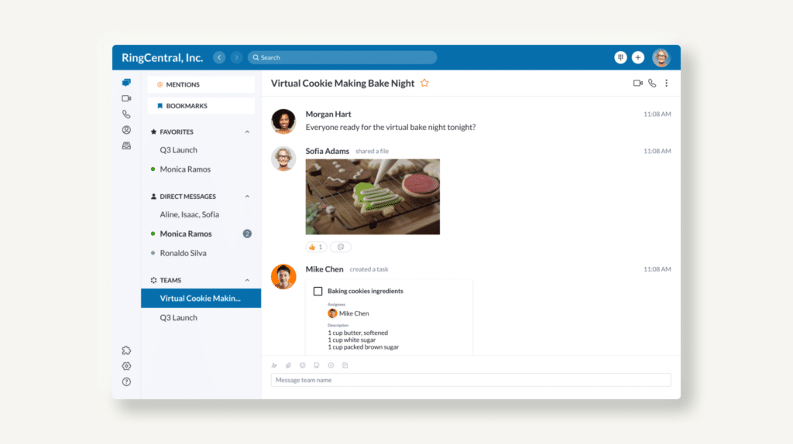Viewport: 793px width, 444px height.
Task: Toggle the thumbs up reaction on Sofia's image
Action: 316,247
